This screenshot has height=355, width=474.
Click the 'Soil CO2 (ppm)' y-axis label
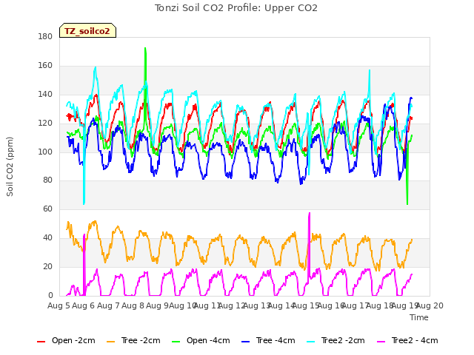(10, 166)
